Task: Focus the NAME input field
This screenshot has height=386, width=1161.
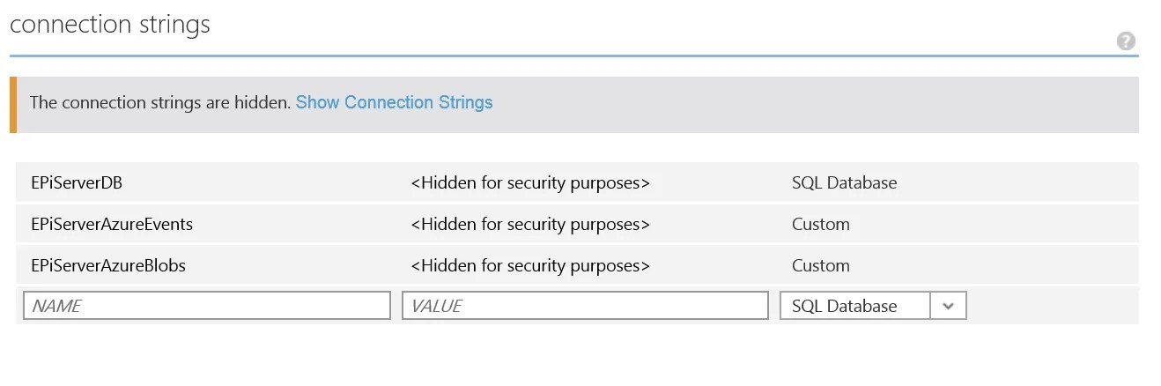Action: (x=207, y=306)
